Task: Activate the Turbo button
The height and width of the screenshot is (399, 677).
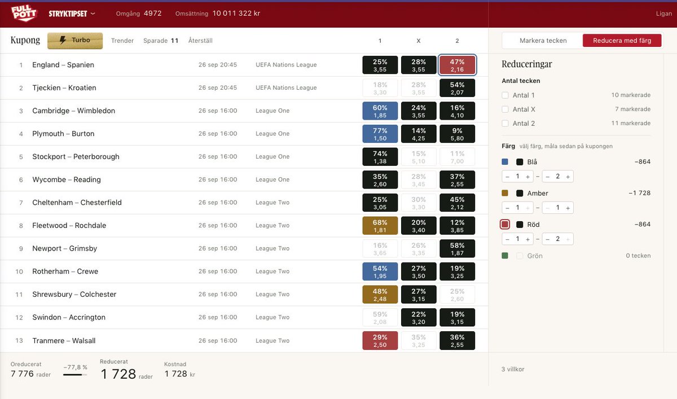Action: pos(75,41)
